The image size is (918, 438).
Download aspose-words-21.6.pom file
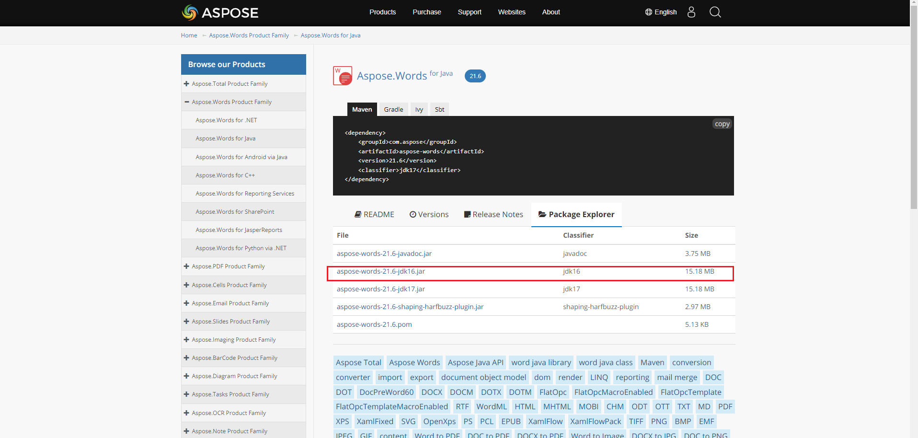[374, 324]
